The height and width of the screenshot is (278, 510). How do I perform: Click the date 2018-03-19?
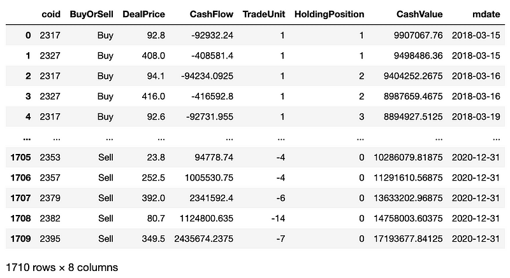(x=476, y=117)
